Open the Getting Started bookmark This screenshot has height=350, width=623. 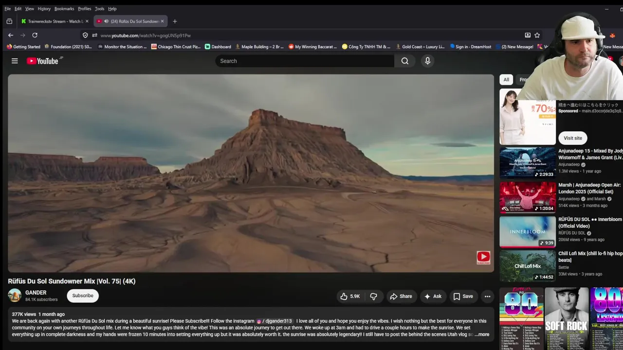point(23,47)
